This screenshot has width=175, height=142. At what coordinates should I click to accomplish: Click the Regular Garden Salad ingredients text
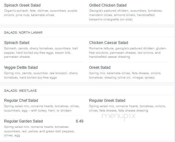point(39,131)
